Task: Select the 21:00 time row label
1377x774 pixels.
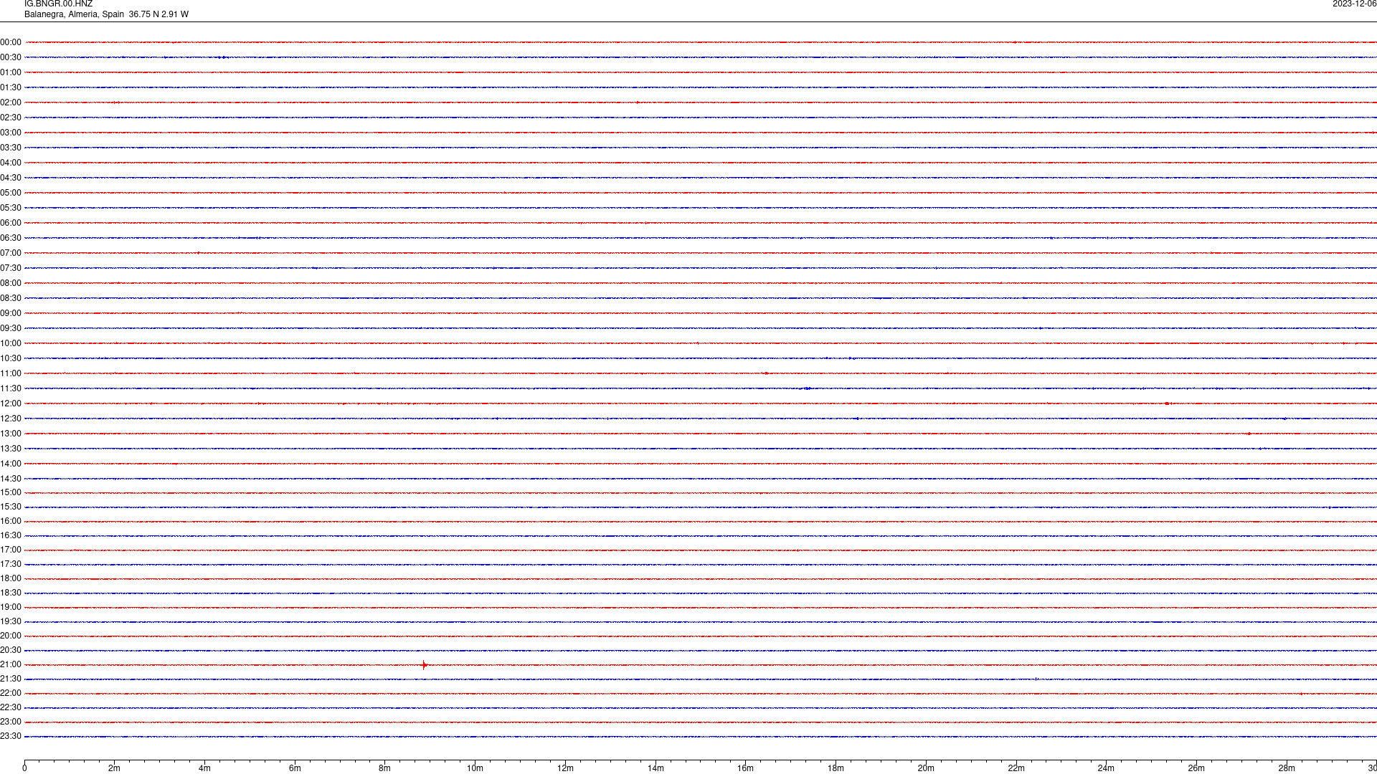Action: coord(11,664)
